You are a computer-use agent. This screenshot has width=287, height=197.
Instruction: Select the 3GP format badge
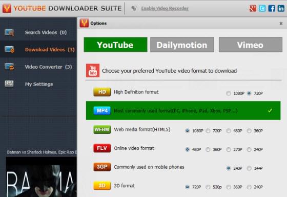click(102, 167)
